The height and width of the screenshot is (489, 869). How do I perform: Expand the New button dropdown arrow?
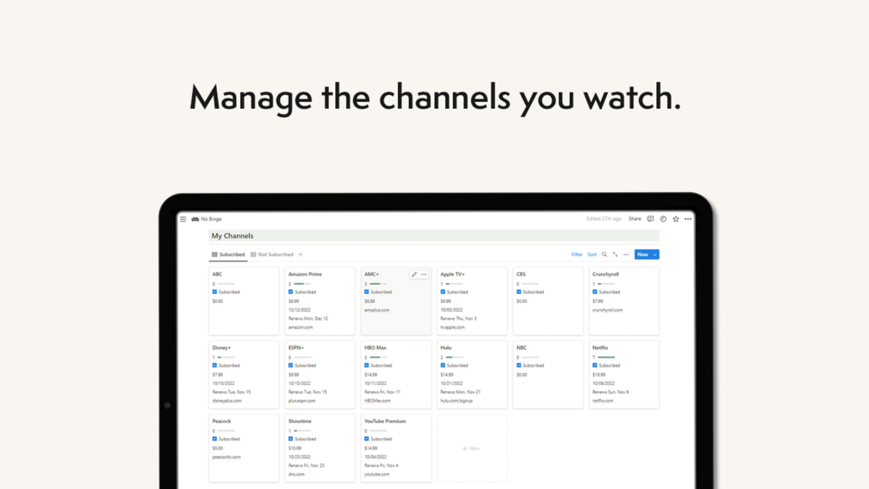pyautogui.click(x=655, y=254)
